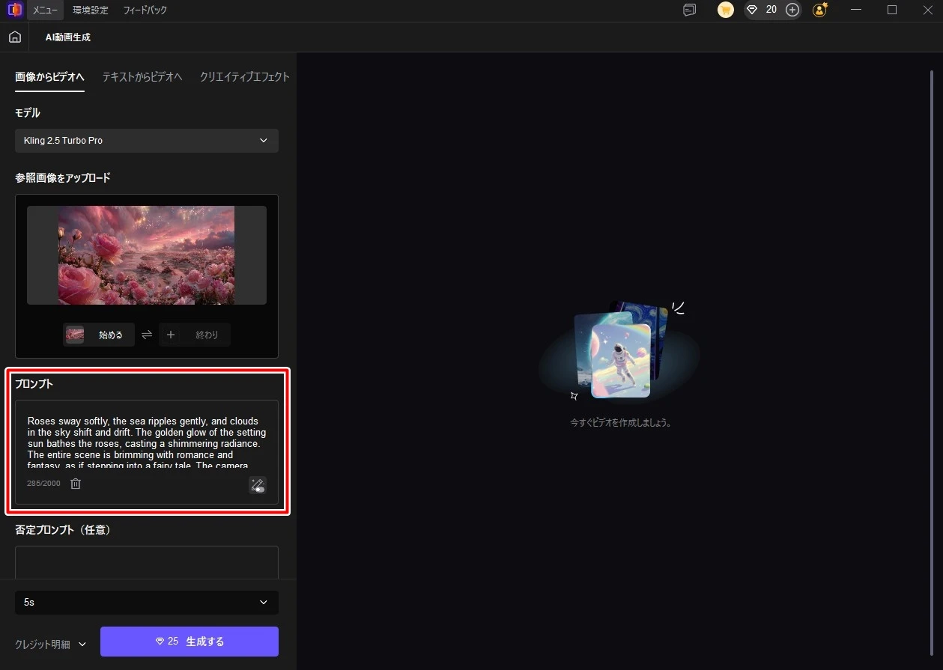The width and height of the screenshot is (943, 670).
Task: Expand the クレジット明細 credit details
Action: pyautogui.click(x=51, y=644)
